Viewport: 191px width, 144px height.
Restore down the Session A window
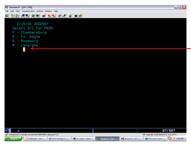pyautogui.click(x=180, y=7)
